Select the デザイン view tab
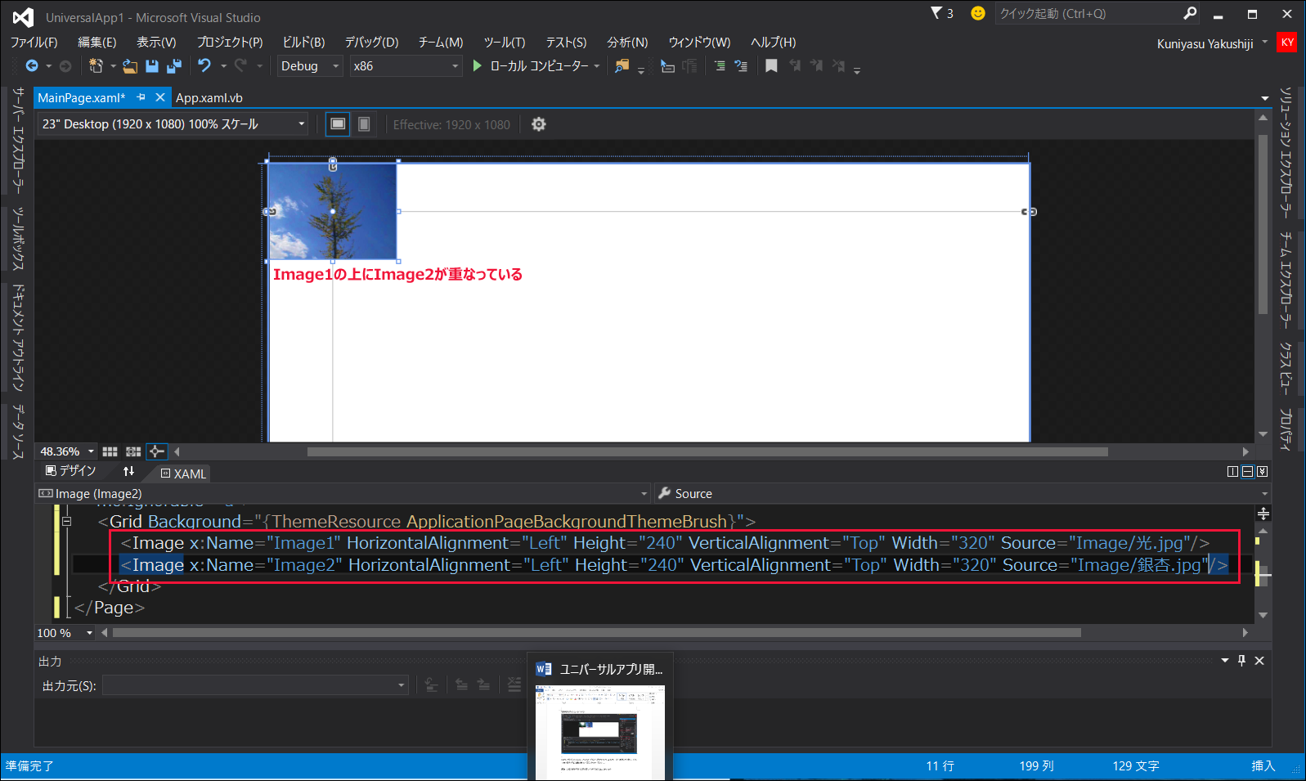Viewport: 1306px width, 781px height. click(x=71, y=471)
